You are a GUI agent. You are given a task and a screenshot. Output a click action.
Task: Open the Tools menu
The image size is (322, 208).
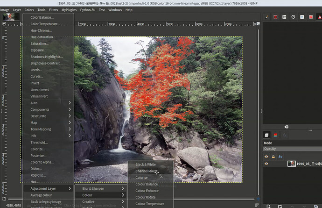coord(41,10)
